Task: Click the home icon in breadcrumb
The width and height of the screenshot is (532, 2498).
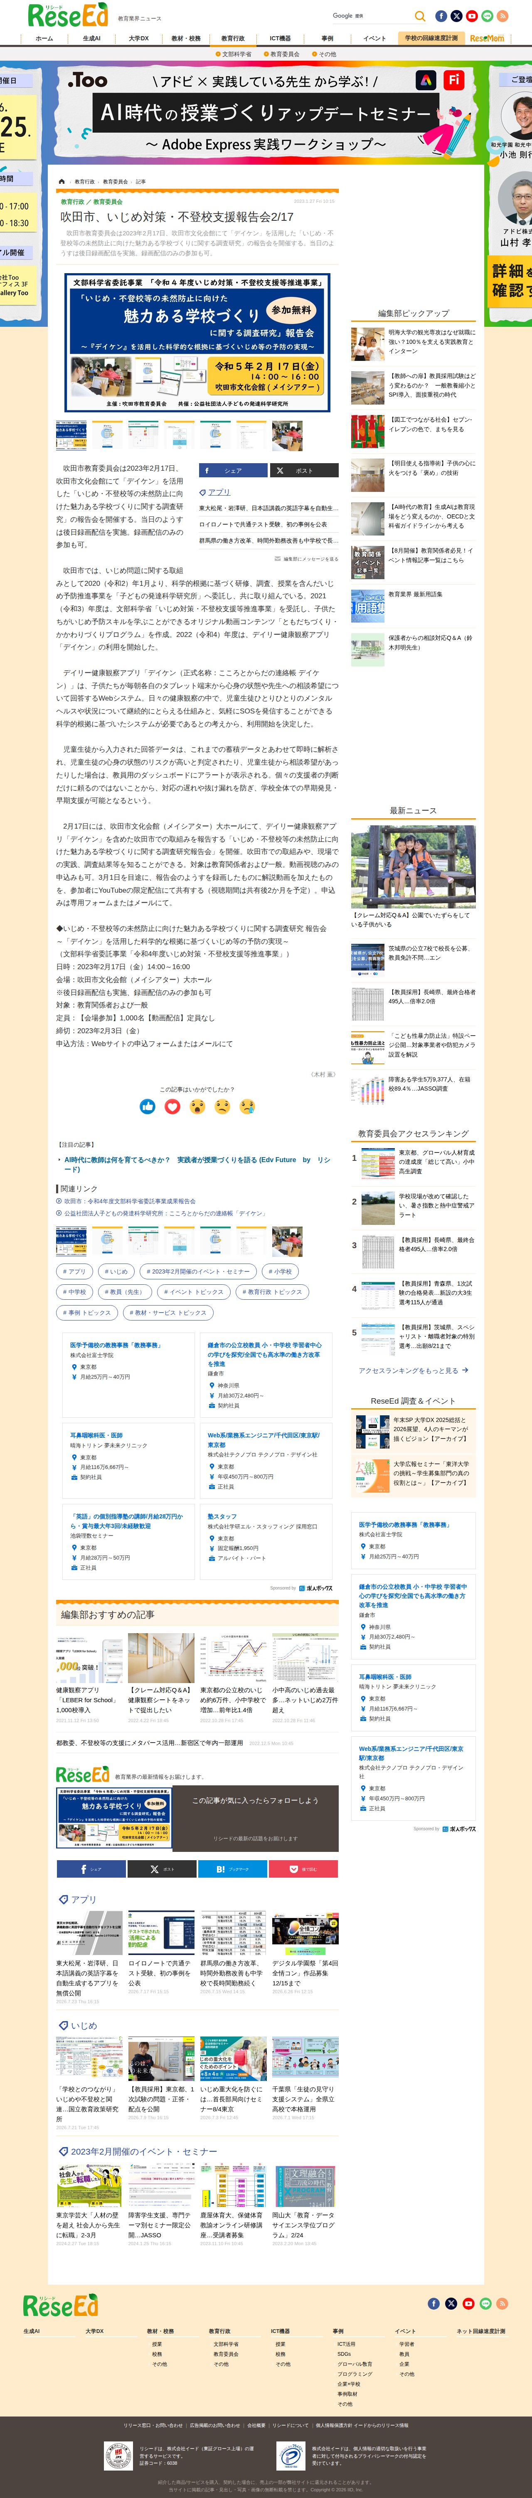Action: [x=62, y=181]
